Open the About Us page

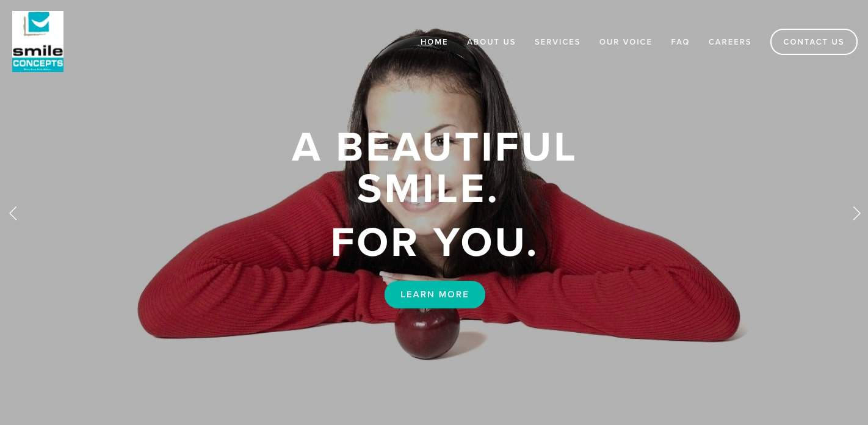(491, 42)
